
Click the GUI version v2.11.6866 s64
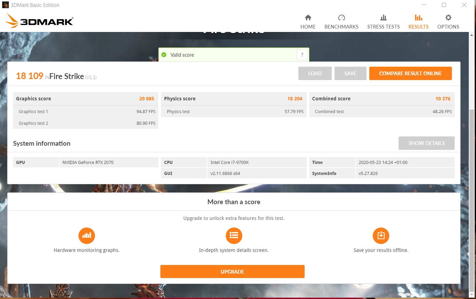click(x=257, y=173)
